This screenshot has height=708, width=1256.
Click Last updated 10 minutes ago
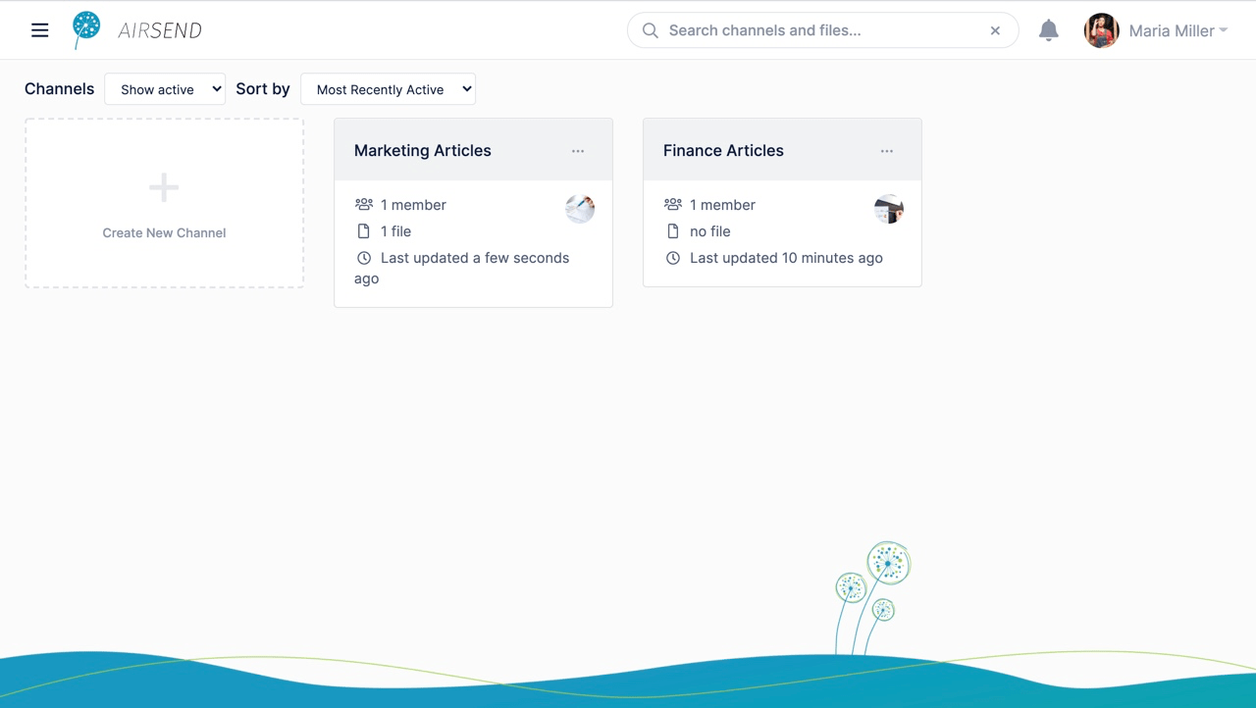tap(786, 258)
